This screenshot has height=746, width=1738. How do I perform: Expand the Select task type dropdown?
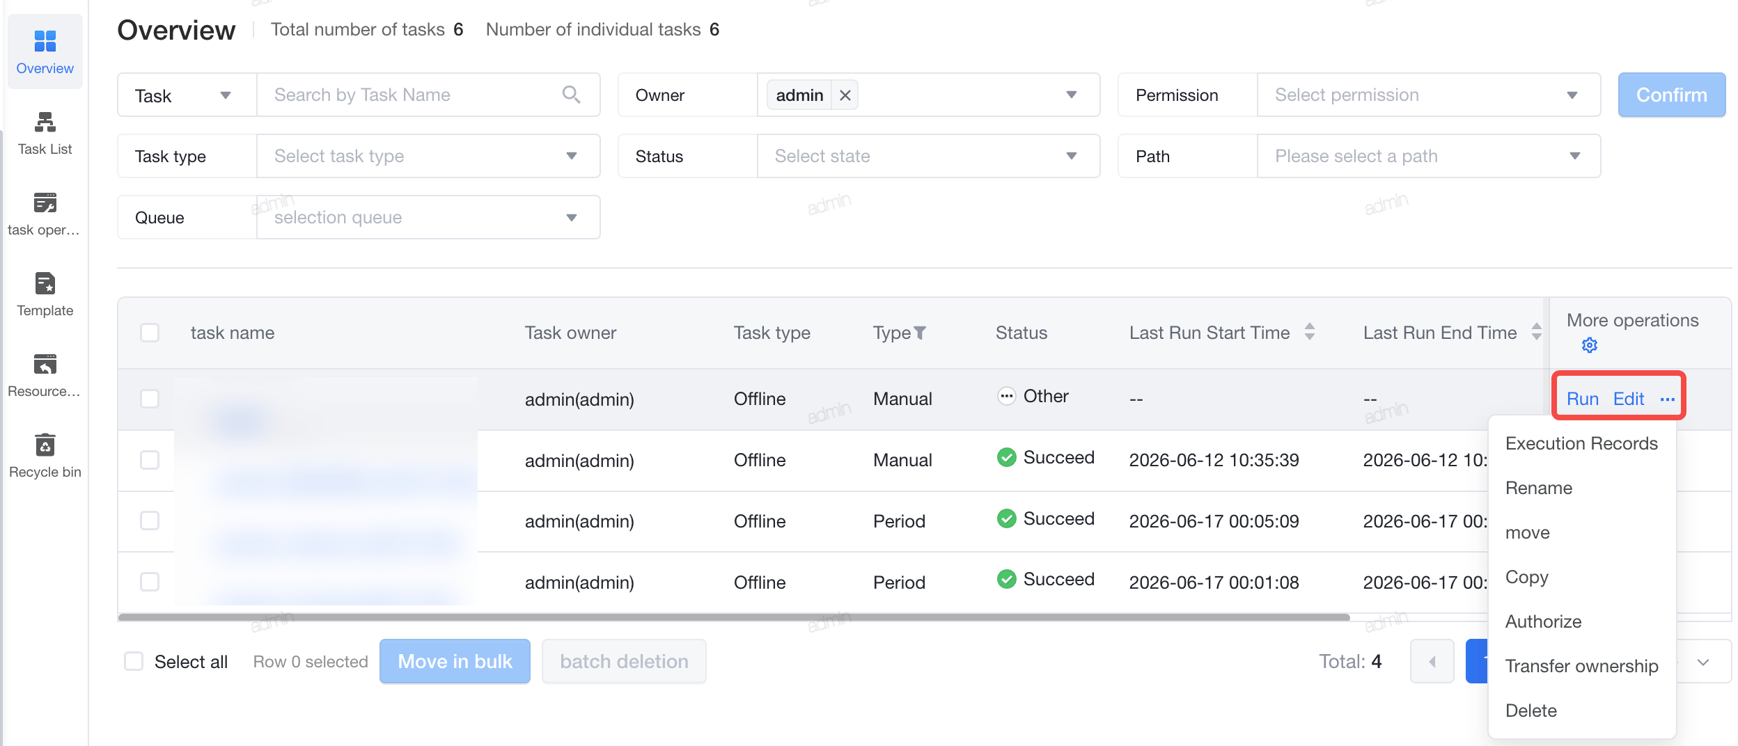(428, 156)
